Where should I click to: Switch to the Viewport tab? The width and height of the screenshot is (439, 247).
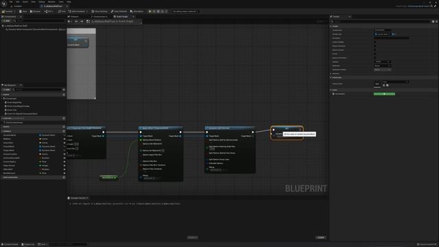click(74, 16)
